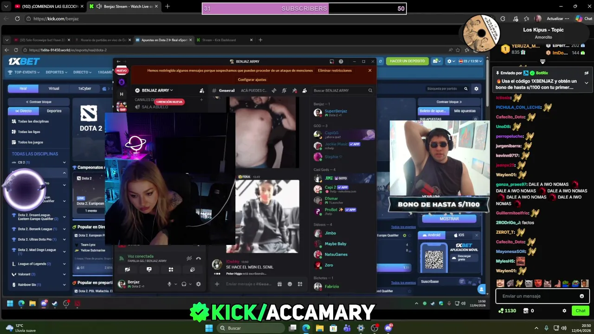Open the NUEVO badge item in Discord server list

[122, 71]
